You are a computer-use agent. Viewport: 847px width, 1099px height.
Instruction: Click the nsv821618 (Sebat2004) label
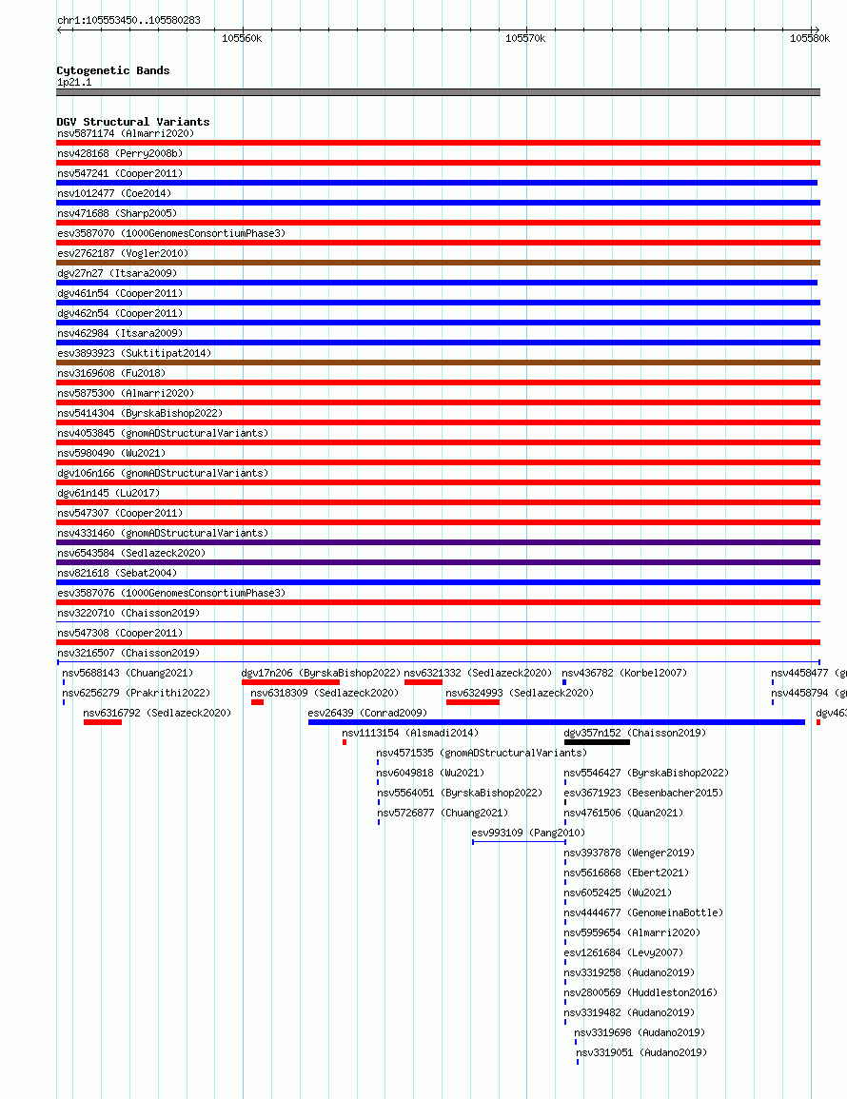pyautogui.click(x=117, y=573)
